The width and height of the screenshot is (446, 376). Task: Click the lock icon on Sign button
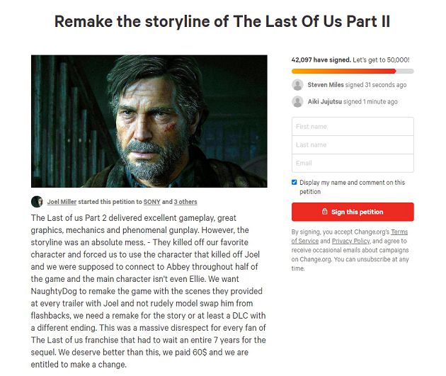point(324,212)
